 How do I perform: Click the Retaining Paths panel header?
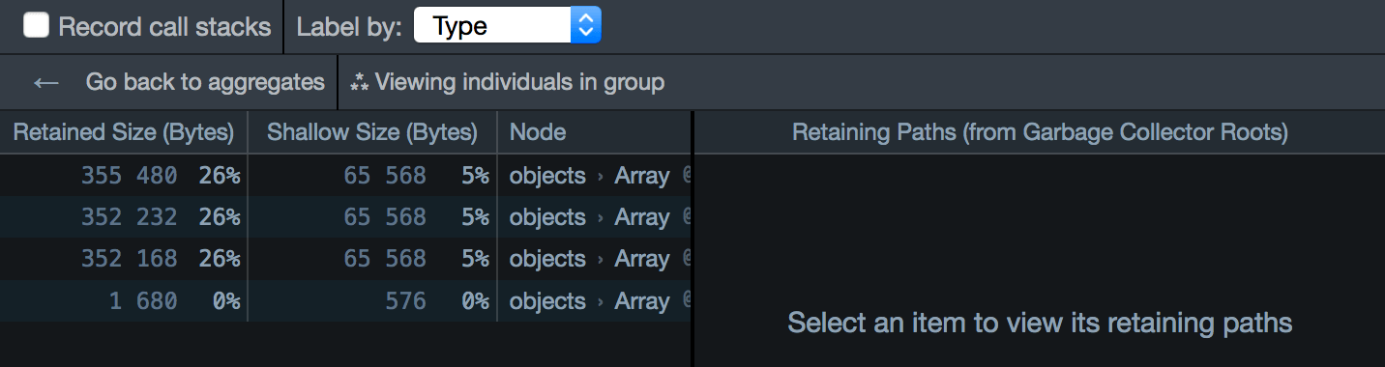tap(1040, 132)
